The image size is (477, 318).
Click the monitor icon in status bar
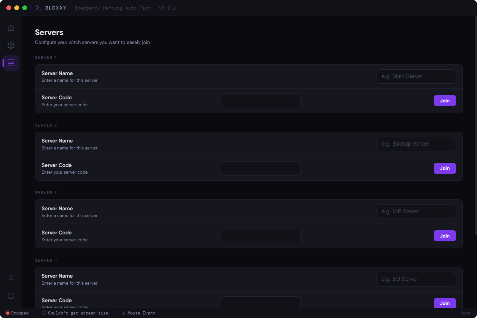tap(44, 313)
